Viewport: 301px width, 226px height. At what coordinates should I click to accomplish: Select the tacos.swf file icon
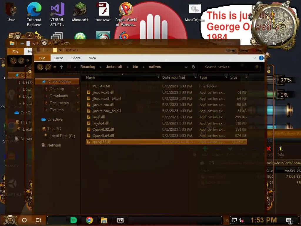click(103, 12)
